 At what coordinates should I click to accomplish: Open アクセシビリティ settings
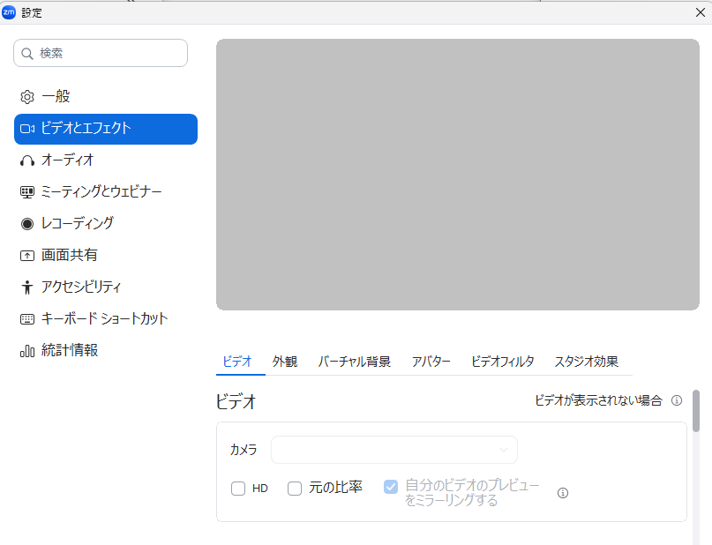coord(106,287)
